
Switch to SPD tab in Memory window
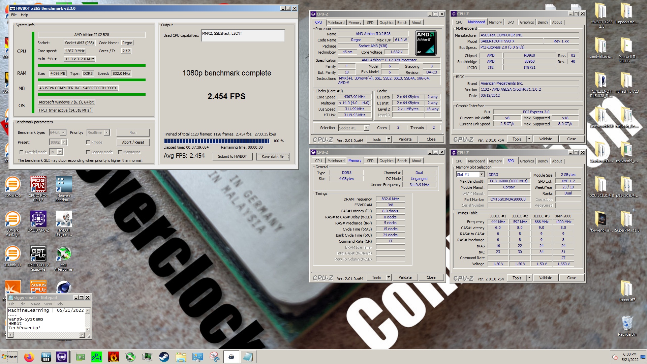point(370,161)
